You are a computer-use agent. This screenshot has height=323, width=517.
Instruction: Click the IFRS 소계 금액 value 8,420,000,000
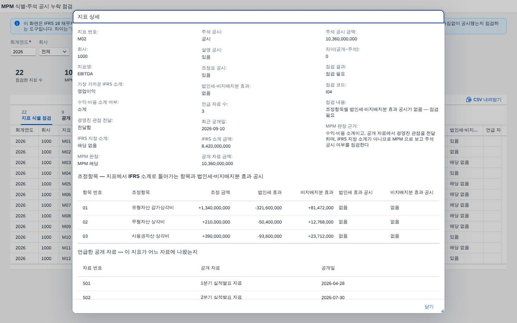[x=216, y=146]
